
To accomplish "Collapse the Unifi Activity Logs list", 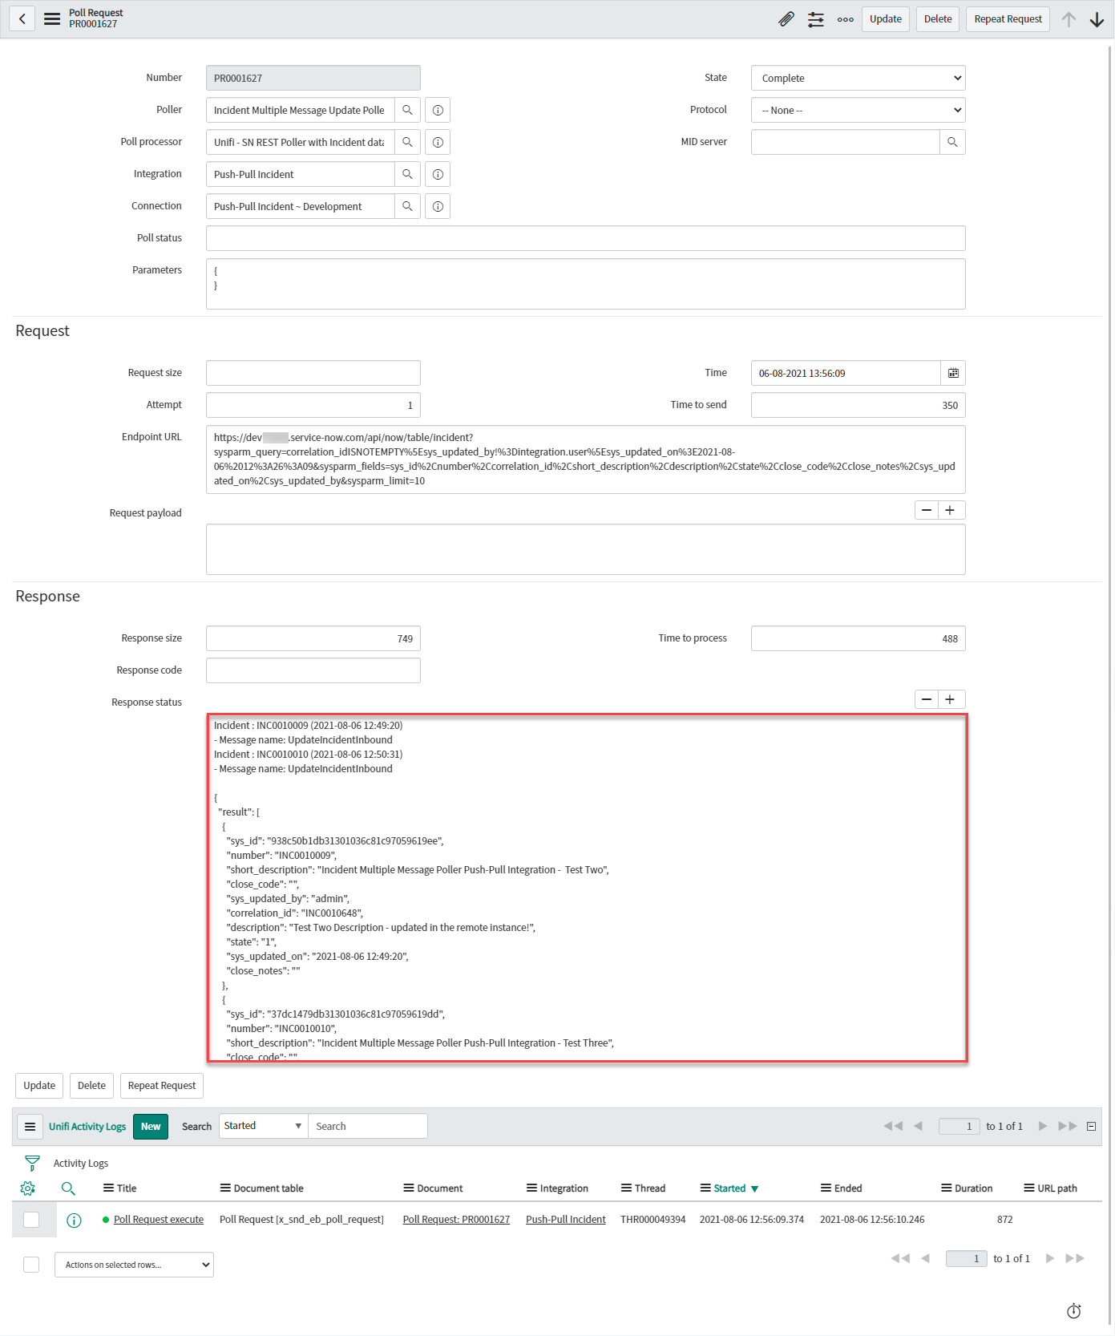I will pos(1091,1127).
